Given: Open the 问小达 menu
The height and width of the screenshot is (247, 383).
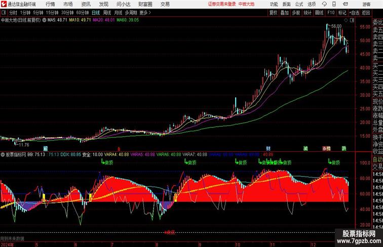Looking at the screenshot, I should click(x=123, y=4).
